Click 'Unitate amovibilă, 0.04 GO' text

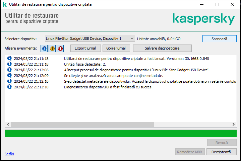159,39
